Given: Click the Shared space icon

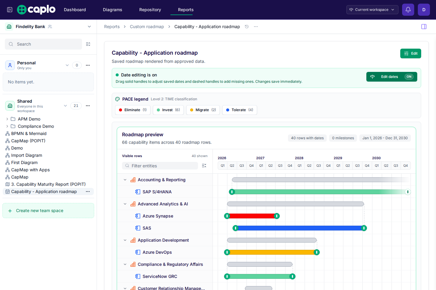Looking at the screenshot, I should tap(10, 106).
